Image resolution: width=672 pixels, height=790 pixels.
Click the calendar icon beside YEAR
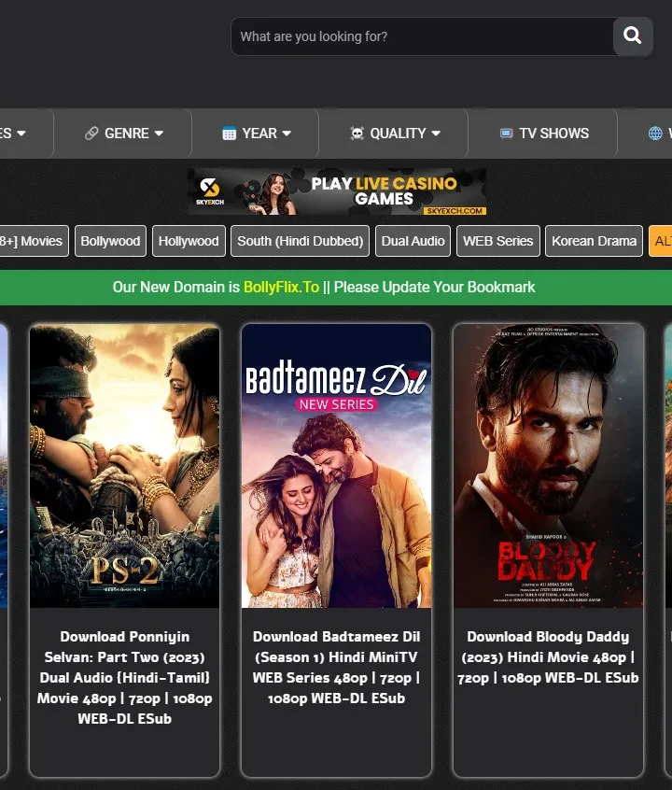pyautogui.click(x=230, y=133)
